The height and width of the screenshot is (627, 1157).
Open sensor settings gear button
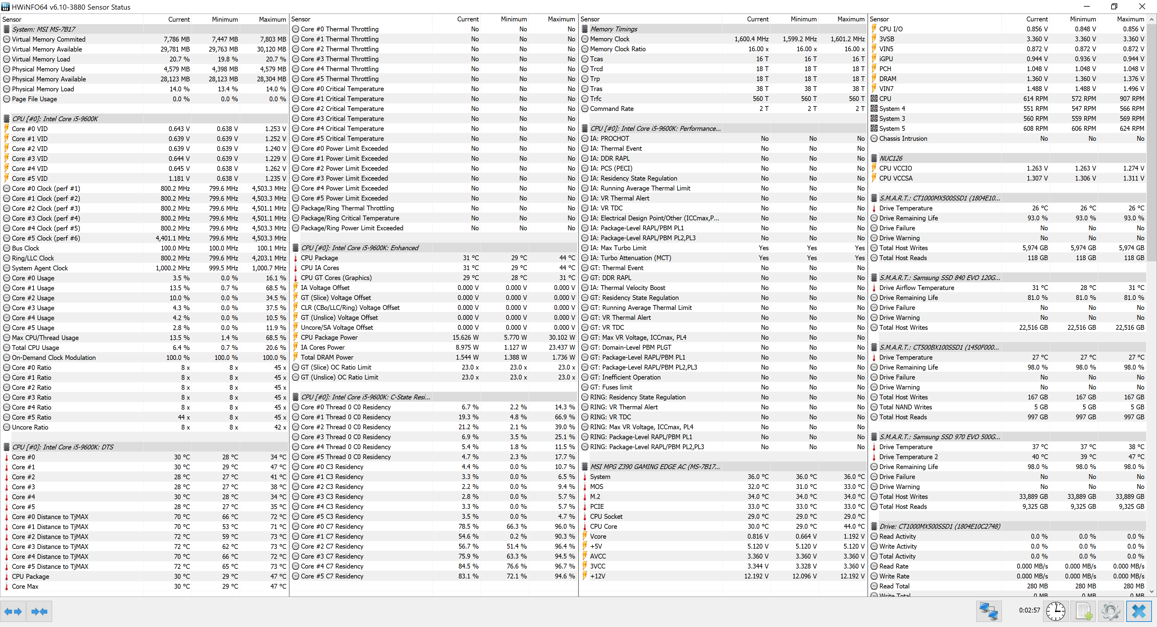[x=1111, y=611]
